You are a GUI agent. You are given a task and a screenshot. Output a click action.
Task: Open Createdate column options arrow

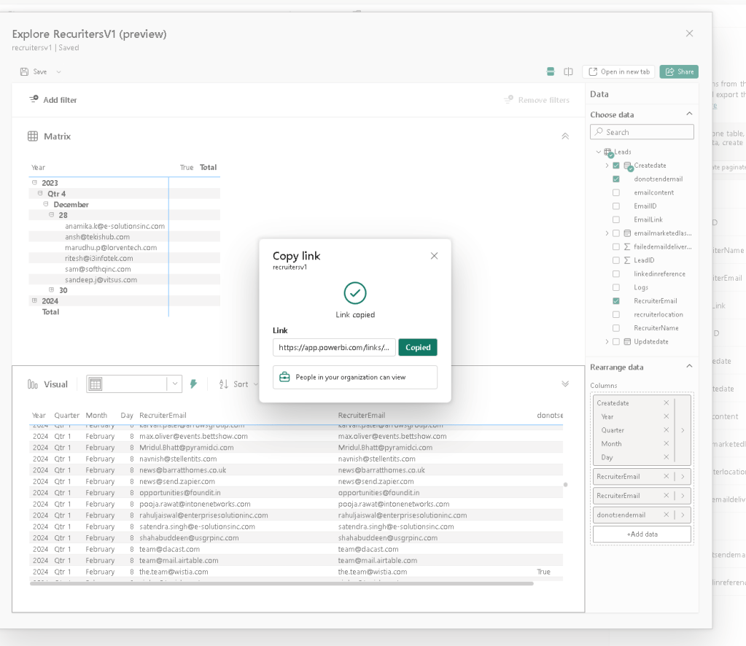[x=683, y=430]
